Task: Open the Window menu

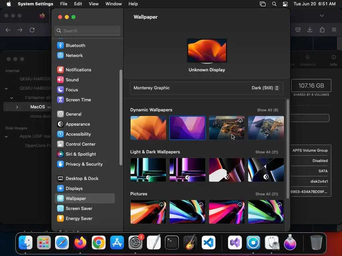Action: [x=114, y=4]
